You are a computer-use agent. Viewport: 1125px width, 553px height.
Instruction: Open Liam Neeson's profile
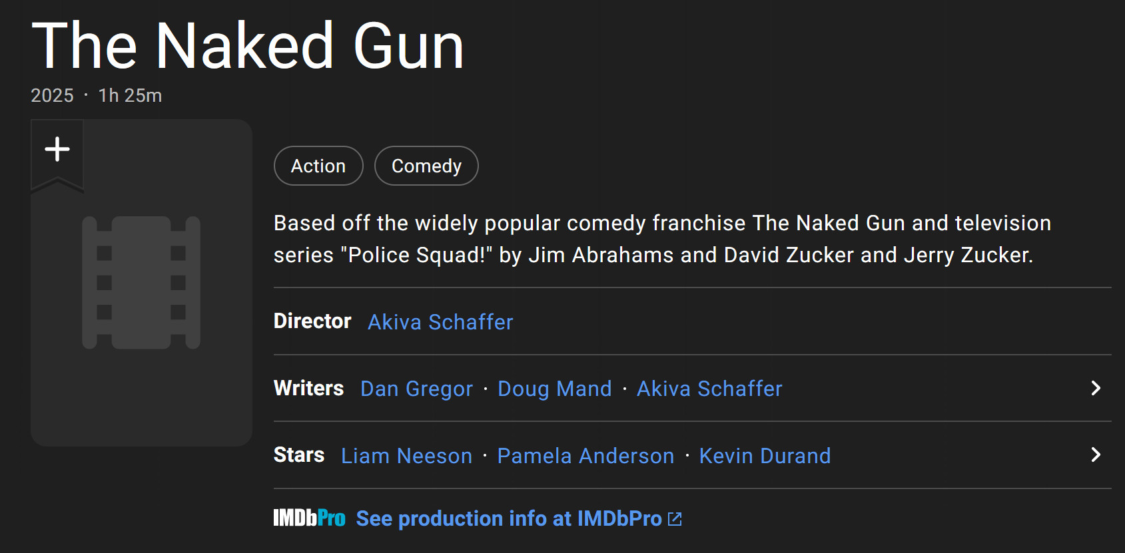tap(406, 456)
